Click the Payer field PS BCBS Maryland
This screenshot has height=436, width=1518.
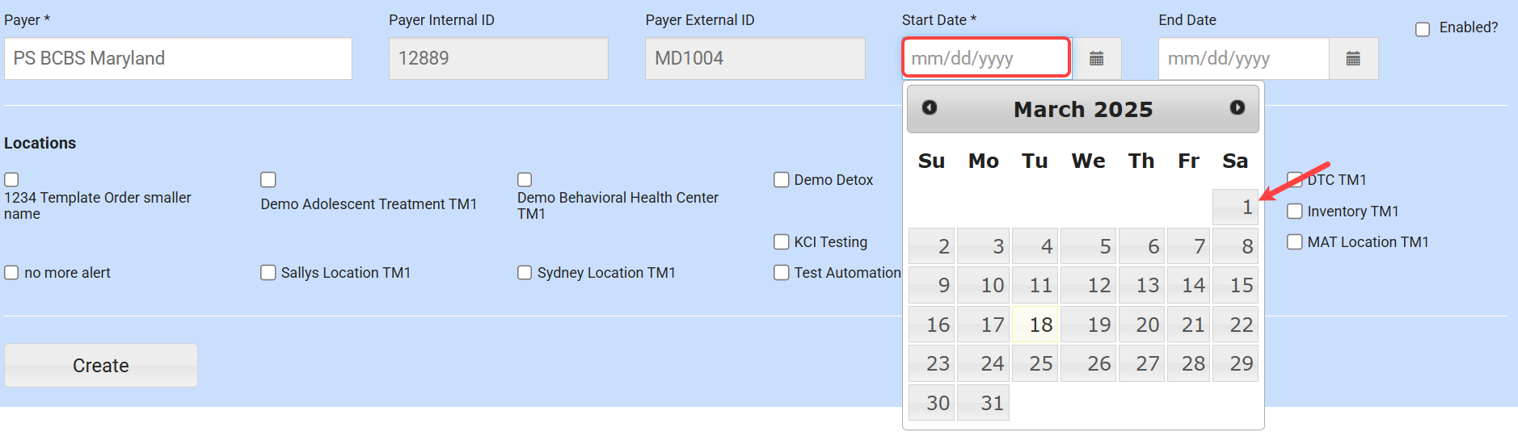(178, 58)
